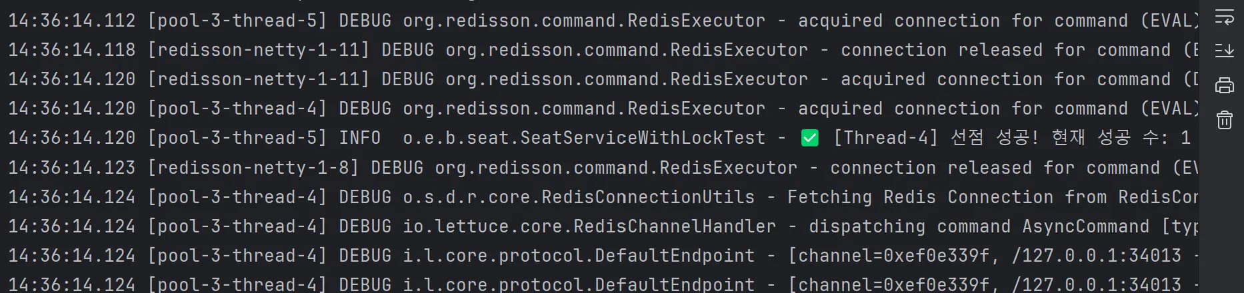Select the bottom DefaultEndpoint log line

603,284
